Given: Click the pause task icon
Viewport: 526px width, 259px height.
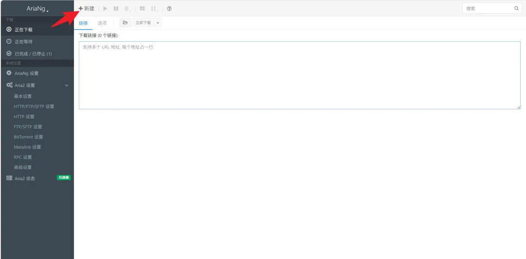Looking at the screenshot, I should pos(116,9).
